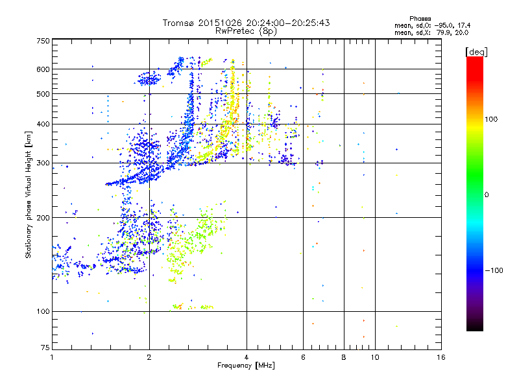
Task: Click the x-axis tick label '2'
Action: point(149,357)
